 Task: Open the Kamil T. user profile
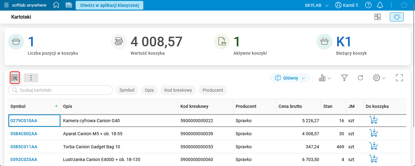pos(347,5)
